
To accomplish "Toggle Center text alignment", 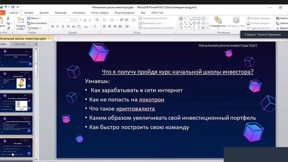I will [110, 27].
